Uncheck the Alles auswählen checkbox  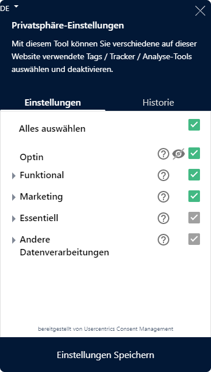(194, 125)
